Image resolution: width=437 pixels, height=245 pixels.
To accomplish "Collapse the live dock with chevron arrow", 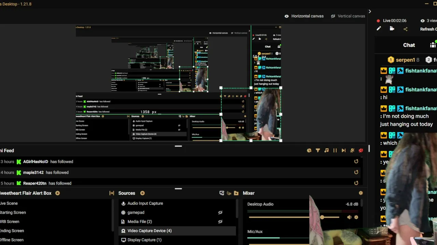I will click(369, 12).
